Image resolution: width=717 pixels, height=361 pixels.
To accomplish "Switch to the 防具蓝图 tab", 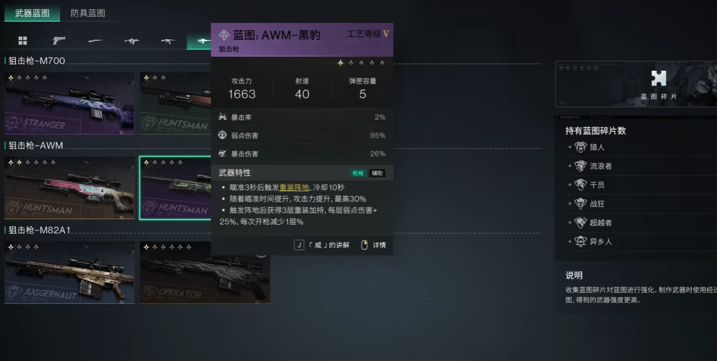I will point(88,13).
